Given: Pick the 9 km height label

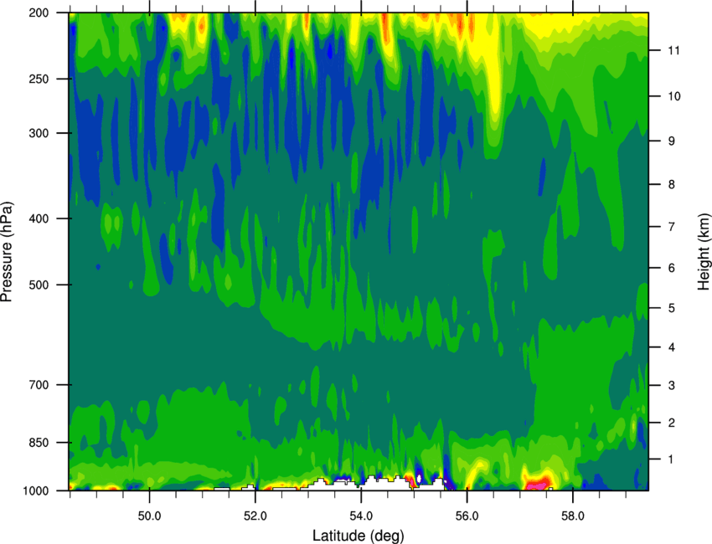Looking at the screenshot, I should click(x=672, y=141).
